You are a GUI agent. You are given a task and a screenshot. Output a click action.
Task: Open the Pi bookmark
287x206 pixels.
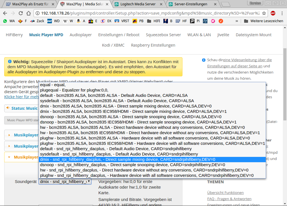(195, 21)
